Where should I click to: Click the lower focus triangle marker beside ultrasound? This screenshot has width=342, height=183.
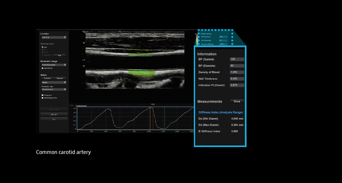[x=84, y=66]
